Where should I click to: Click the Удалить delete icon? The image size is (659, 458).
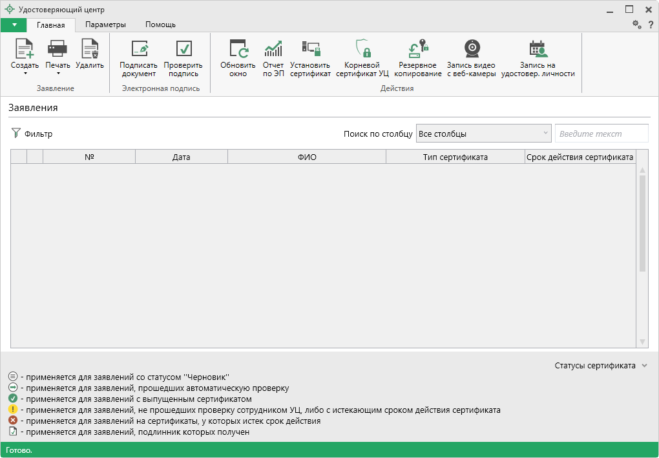pos(89,50)
